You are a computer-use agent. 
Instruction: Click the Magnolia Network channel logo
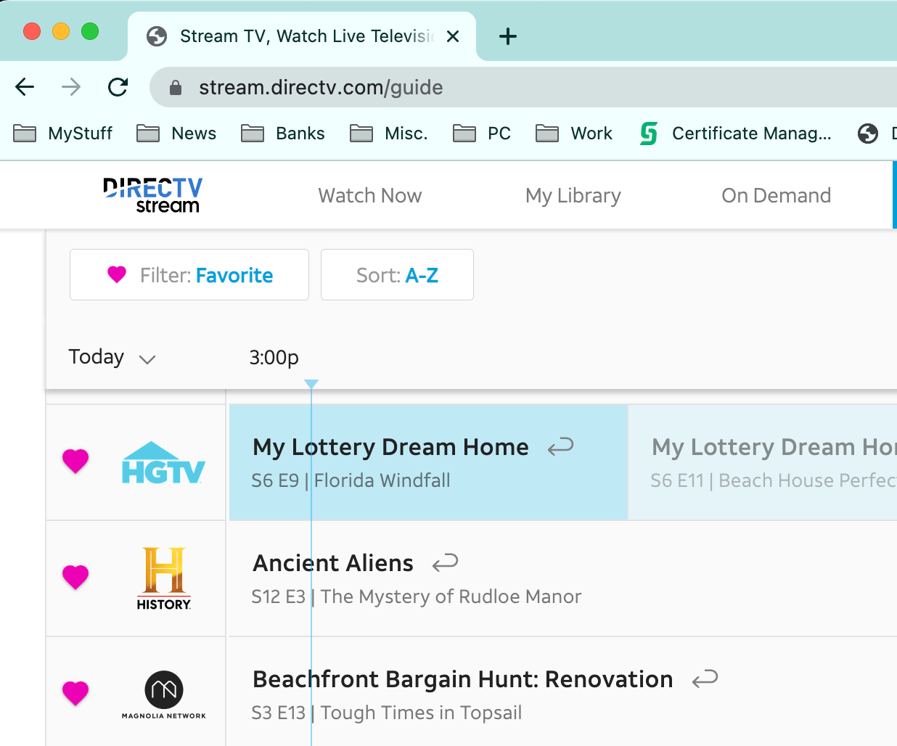(x=164, y=694)
